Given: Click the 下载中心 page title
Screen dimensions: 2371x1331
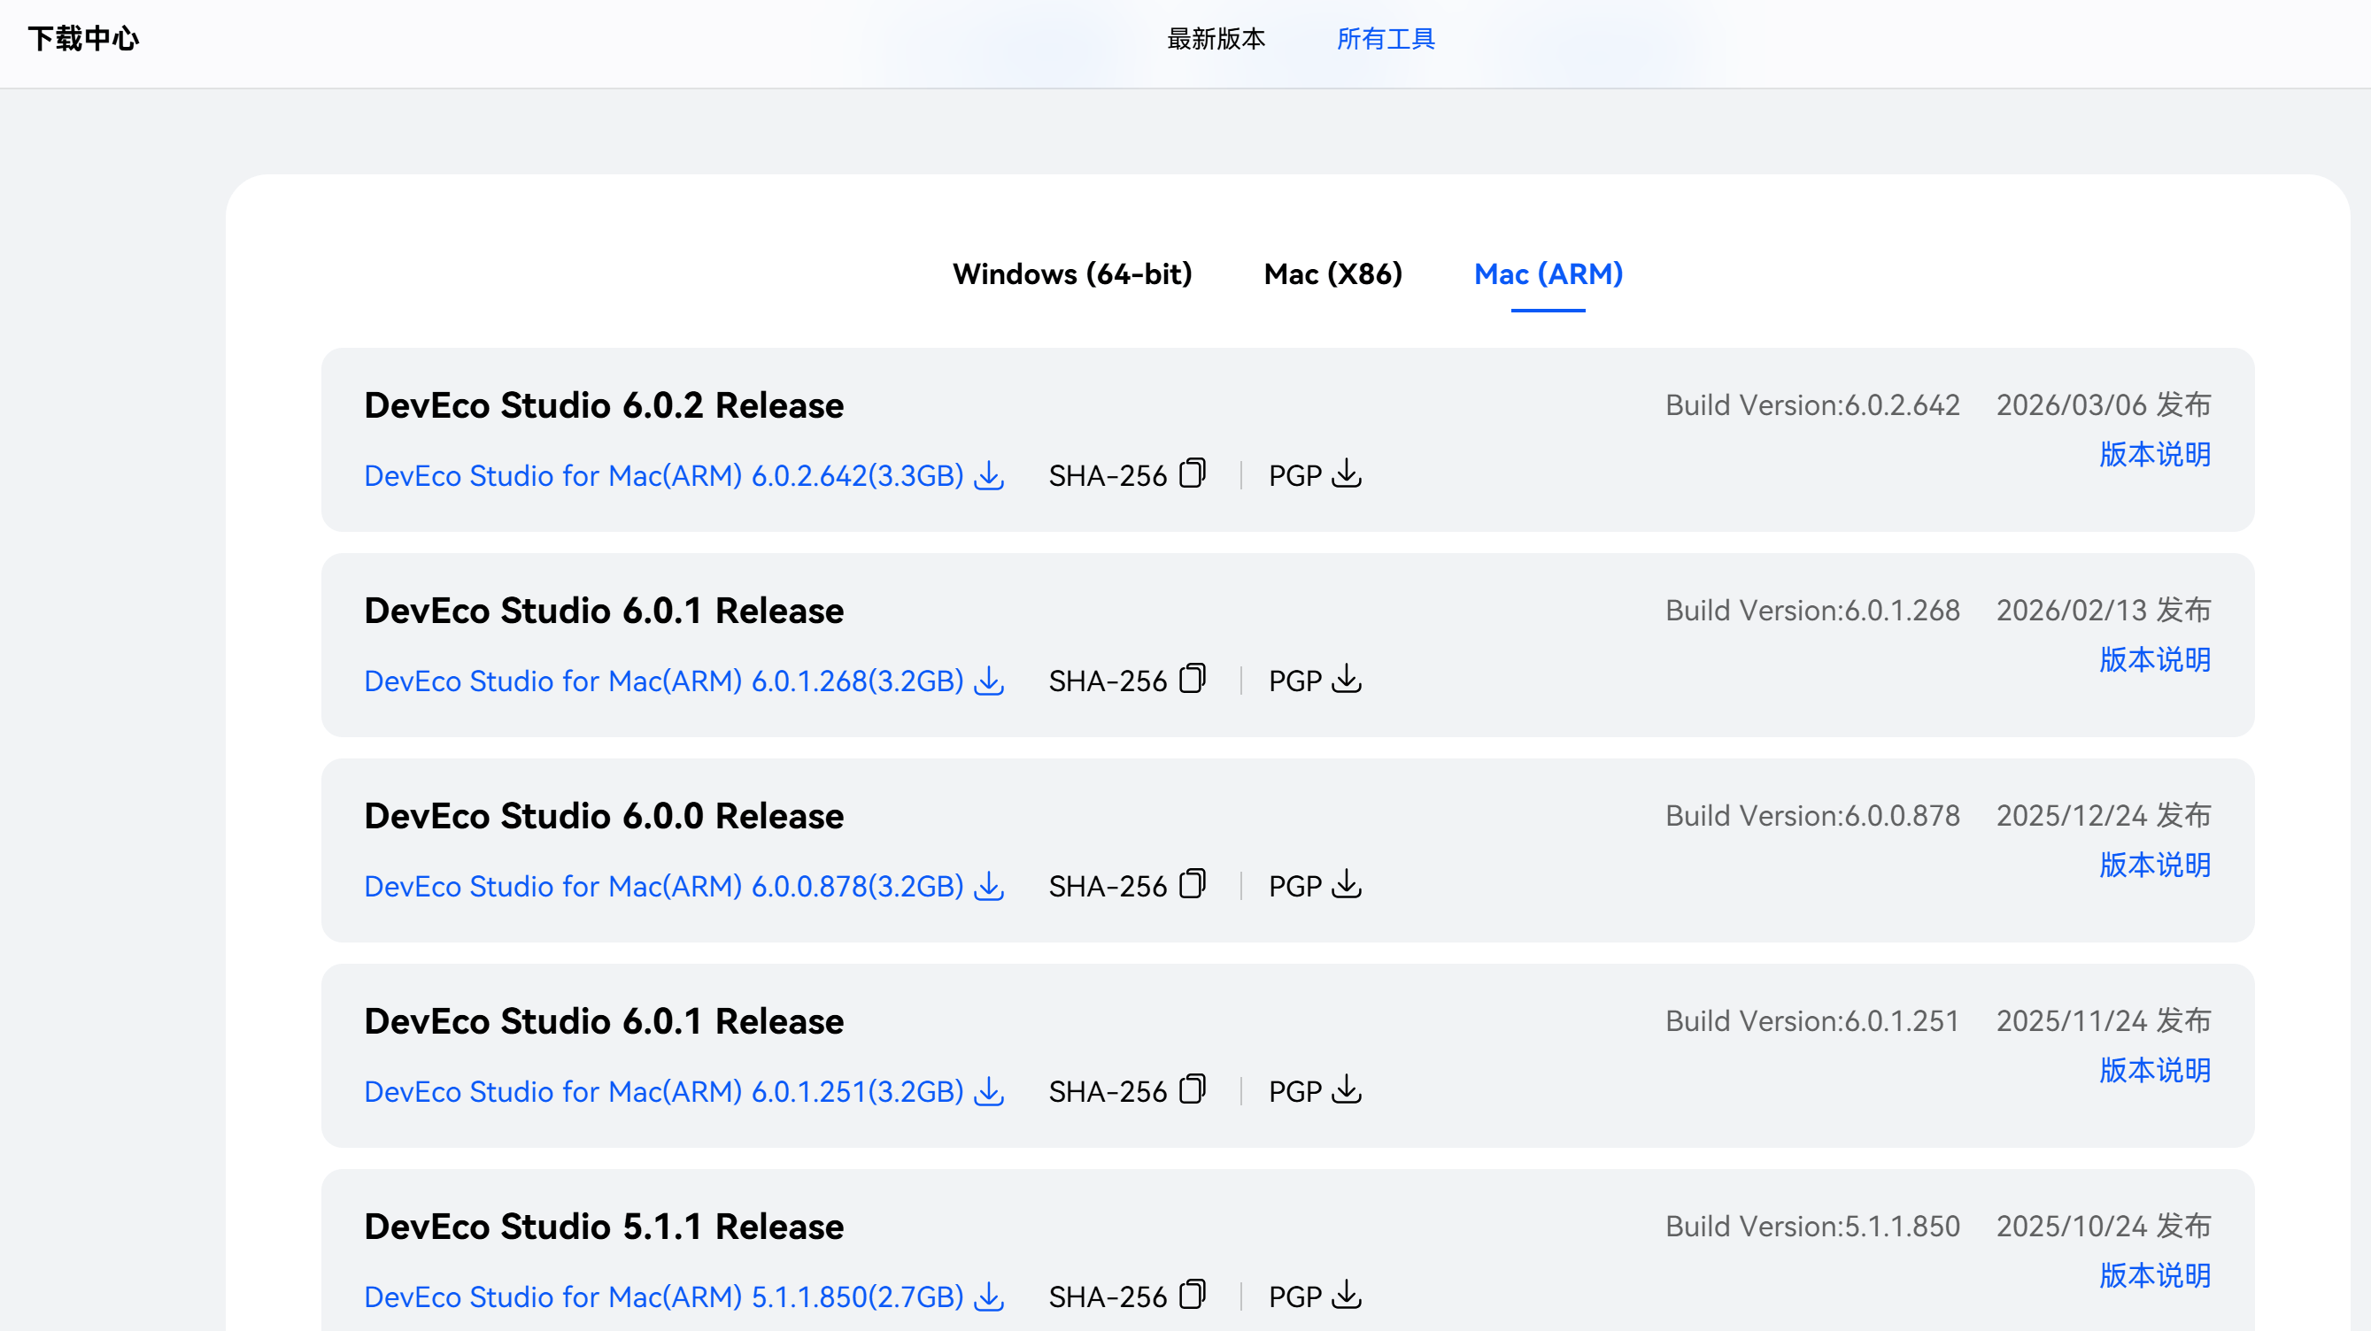Looking at the screenshot, I should click(84, 39).
